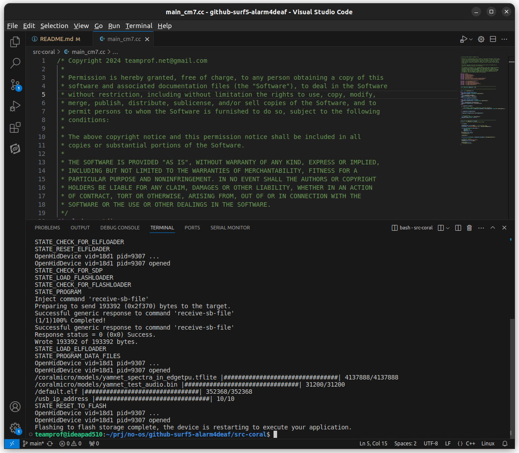Screen dimensions: 519x453
Task: Kill terminal with the trash icon
Action: click(470, 228)
